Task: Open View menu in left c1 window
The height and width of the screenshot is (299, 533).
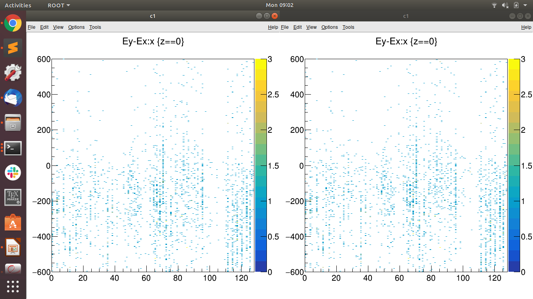Action: 58,27
